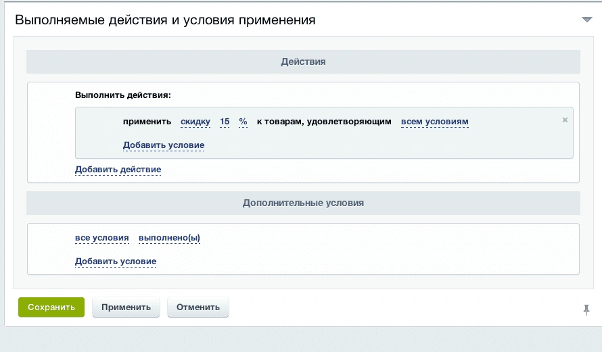Click the "к товарам, удовлетворяющим" text
Screen dimensions: 602x352
coord(324,122)
